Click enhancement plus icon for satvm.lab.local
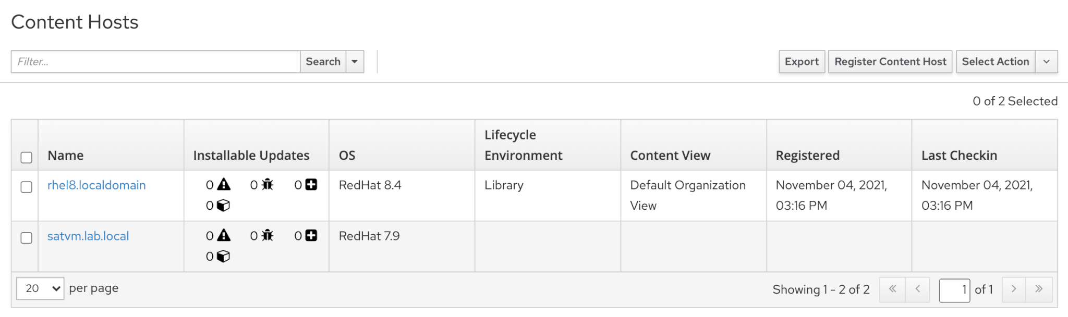Screen dimensions: 1068x317 311,236
